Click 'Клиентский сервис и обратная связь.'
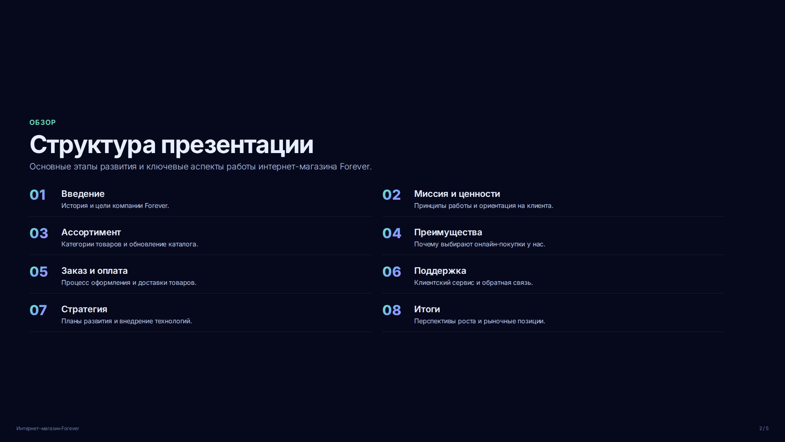The height and width of the screenshot is (442, 785). click(x=473, y=283)
